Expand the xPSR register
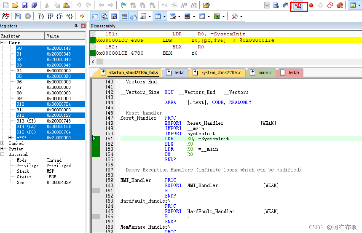This screenshot has width=362, height=233. coord(10,137)
